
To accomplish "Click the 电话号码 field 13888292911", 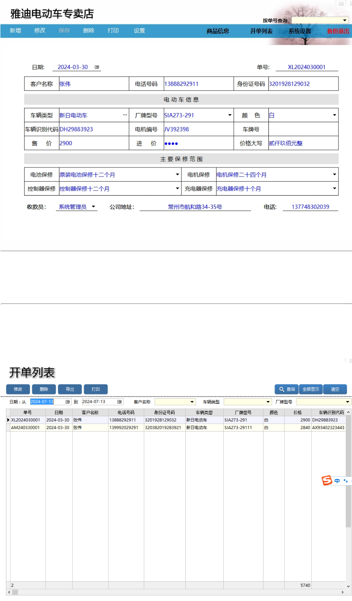I will pos(198,84).
